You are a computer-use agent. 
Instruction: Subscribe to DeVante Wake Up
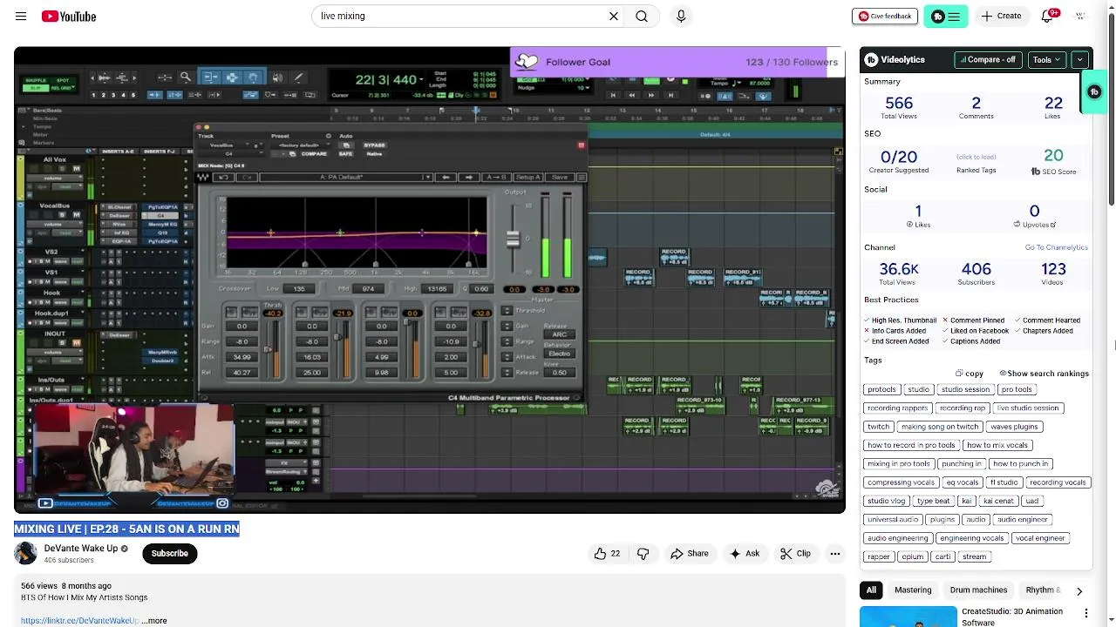170,553
